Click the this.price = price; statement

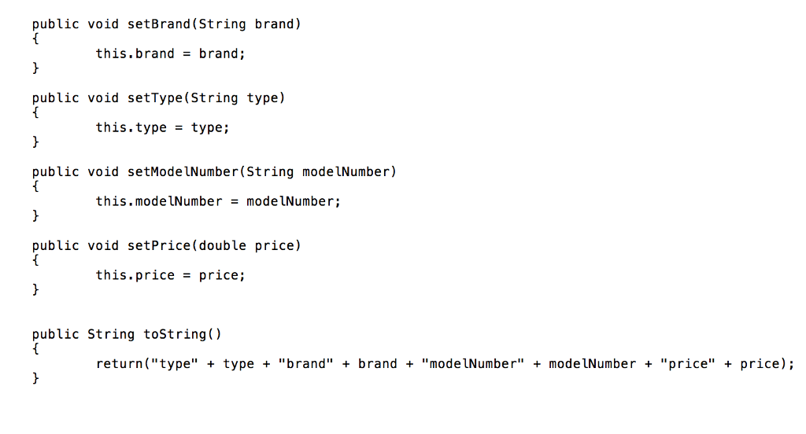click(171, 275)
